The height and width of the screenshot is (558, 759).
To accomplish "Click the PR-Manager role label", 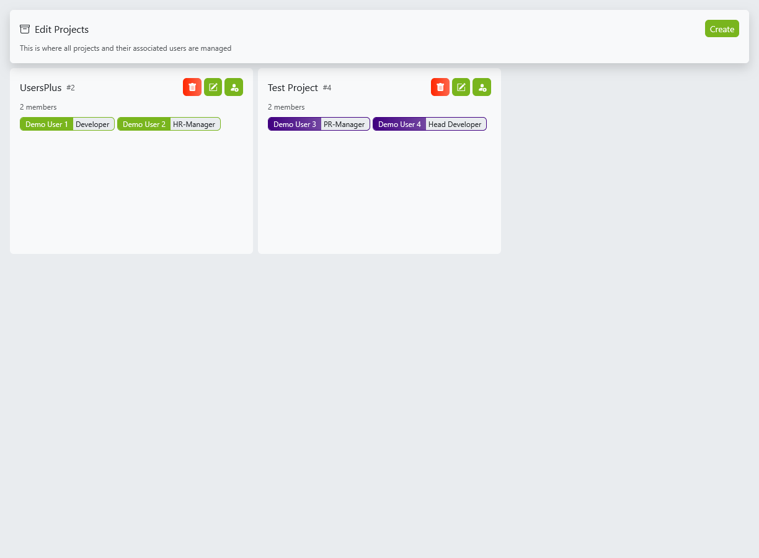I will (344, 124).
